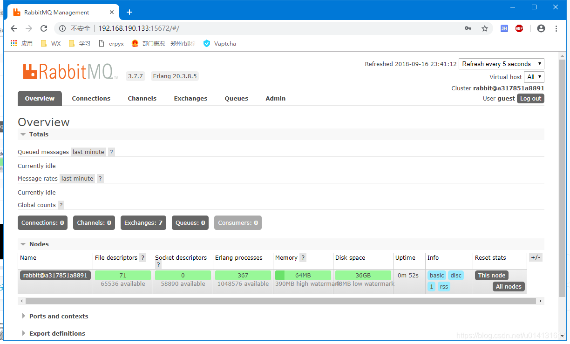Viewport: 570px width, 344px height.
Task: Log out of guest user
Action: (x=530, y=99)
